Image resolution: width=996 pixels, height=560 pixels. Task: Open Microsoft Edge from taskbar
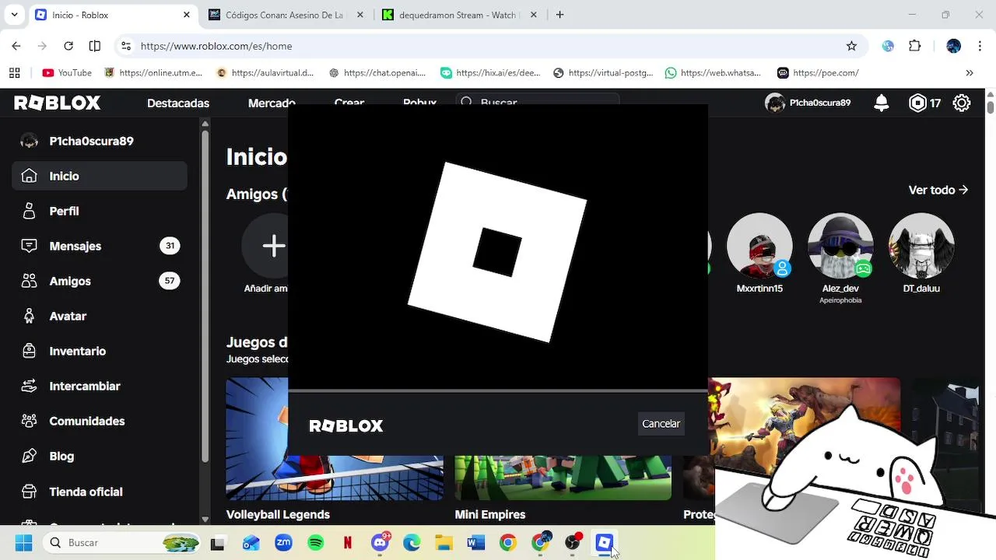(412, 543)
